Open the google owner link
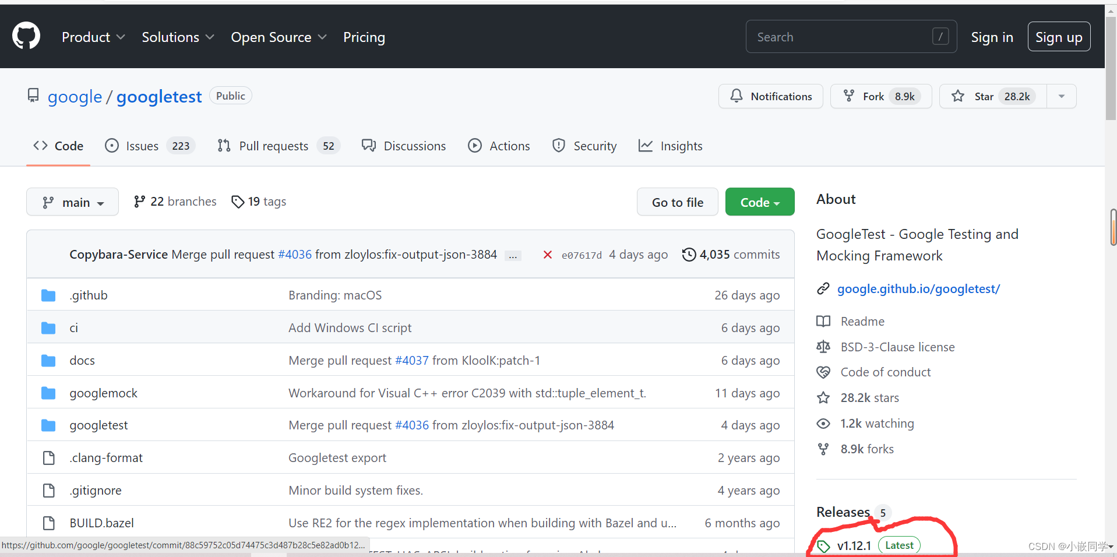Screen dimensions: 1117x557 click(75, 97)
